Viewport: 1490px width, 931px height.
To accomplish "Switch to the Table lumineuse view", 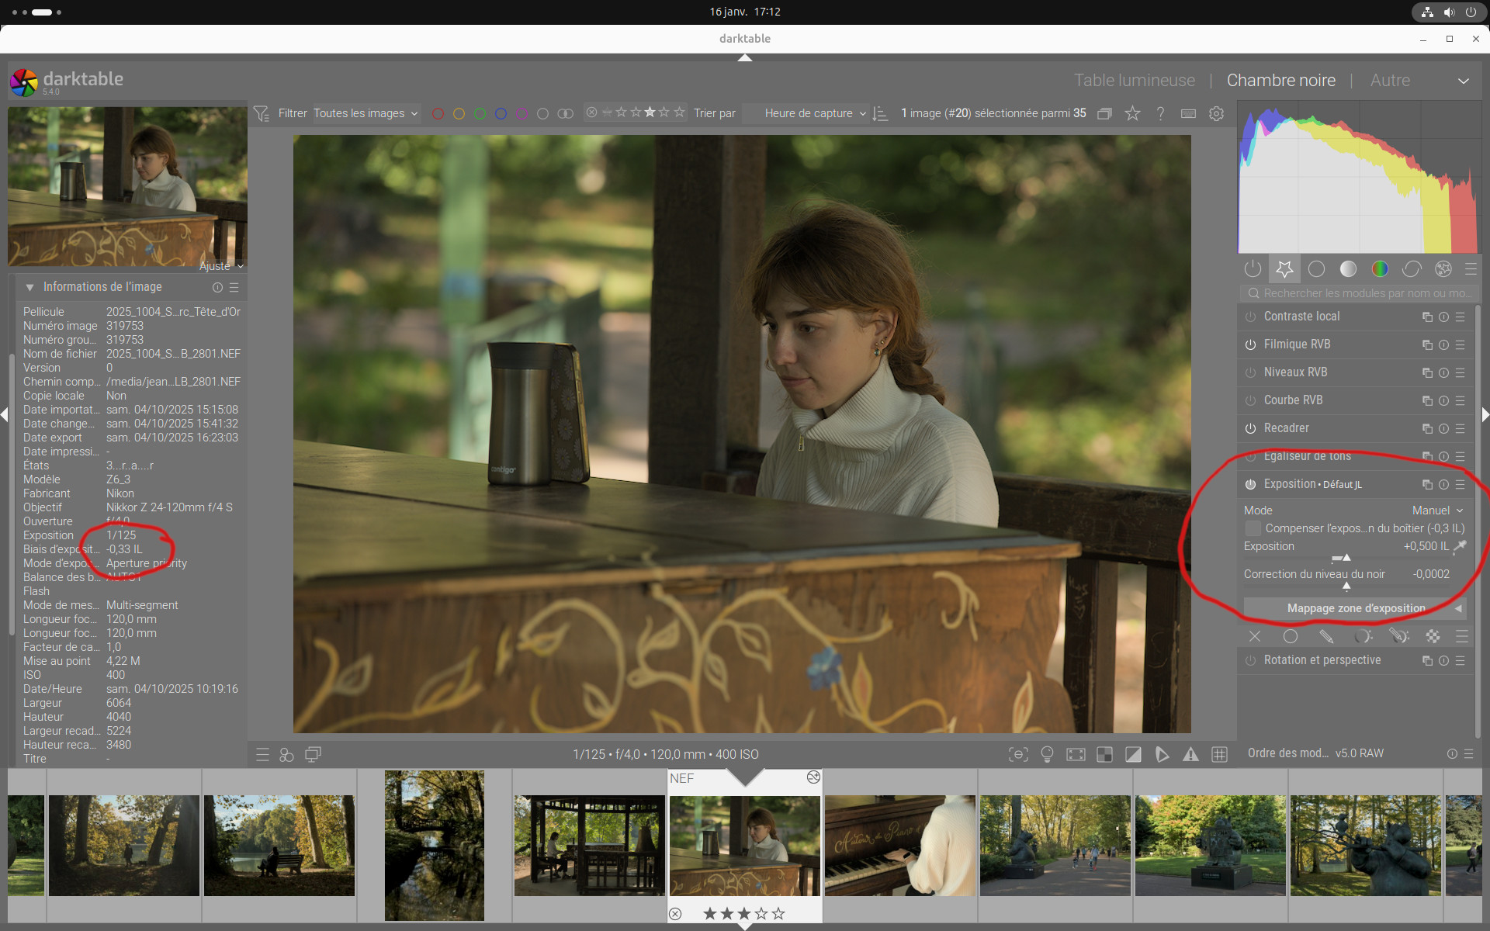I will [1134, 80].
